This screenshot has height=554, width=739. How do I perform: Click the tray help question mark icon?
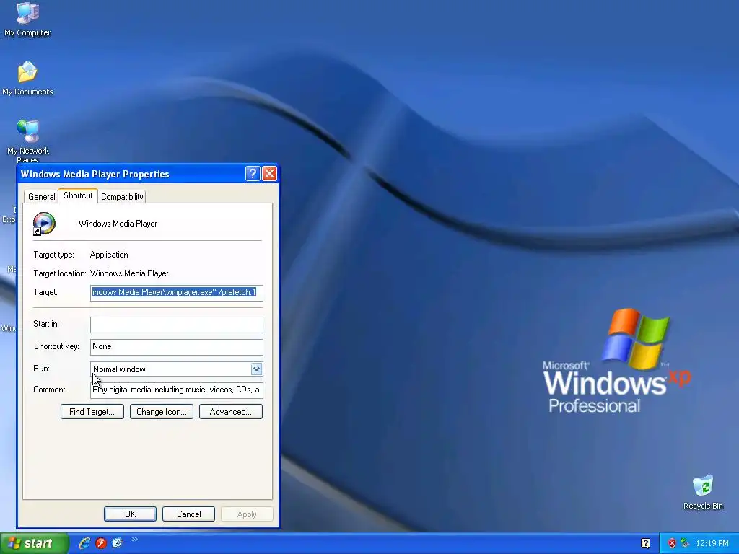click(646, 543)
